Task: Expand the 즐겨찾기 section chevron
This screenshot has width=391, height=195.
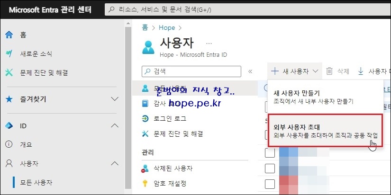Action: coord(115,99)
